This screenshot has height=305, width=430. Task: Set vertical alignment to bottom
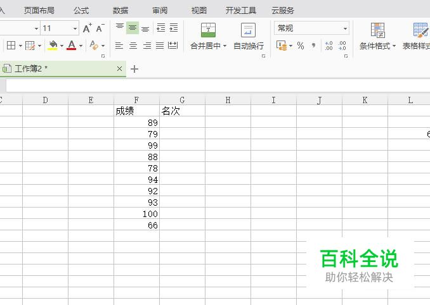pyautogui.click(x=145, y=28)
